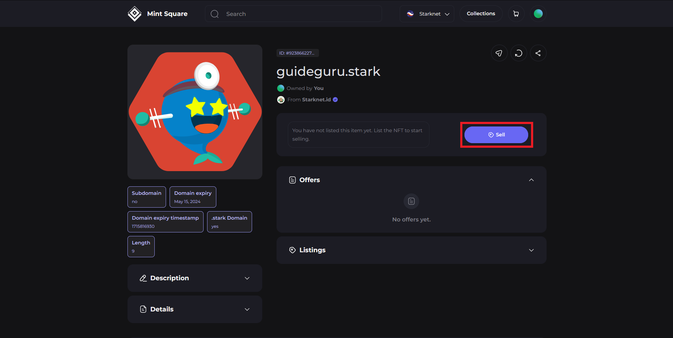Viewport: 673px width, 338px height.
Task: Click the share icon
Action: [x=538, y=53]
